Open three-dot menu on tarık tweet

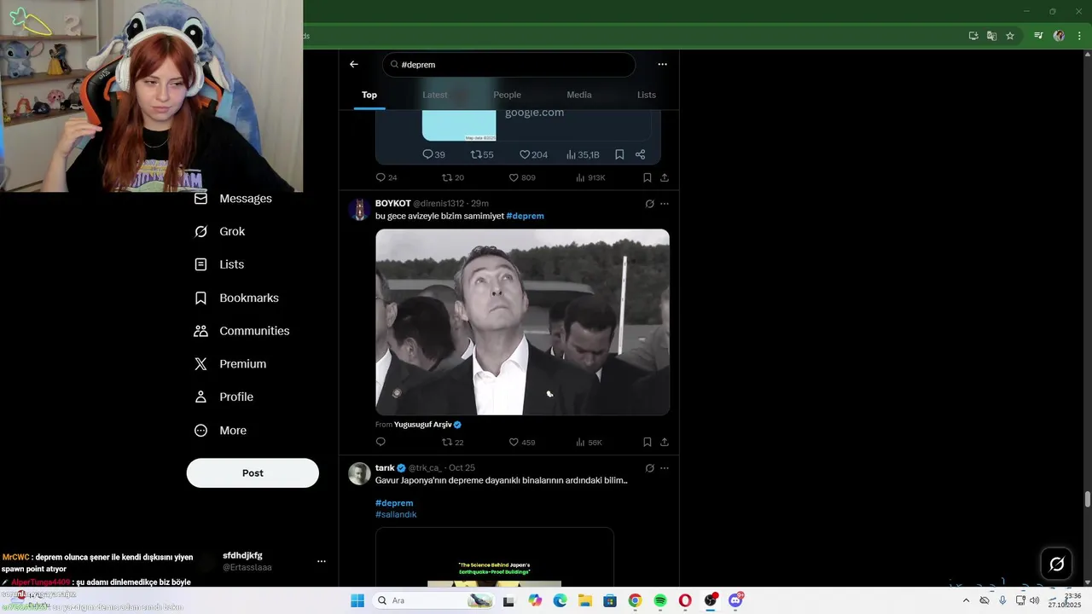(x=665, y=468)
